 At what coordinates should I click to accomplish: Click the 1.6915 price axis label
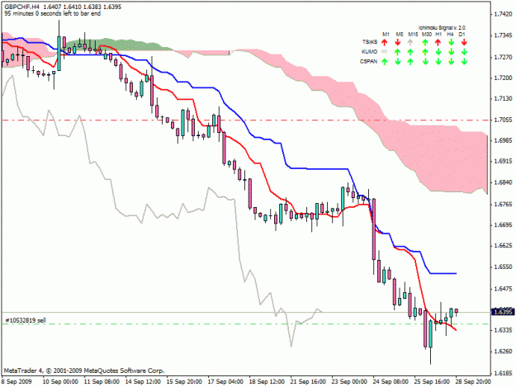(x=504, y=162)
